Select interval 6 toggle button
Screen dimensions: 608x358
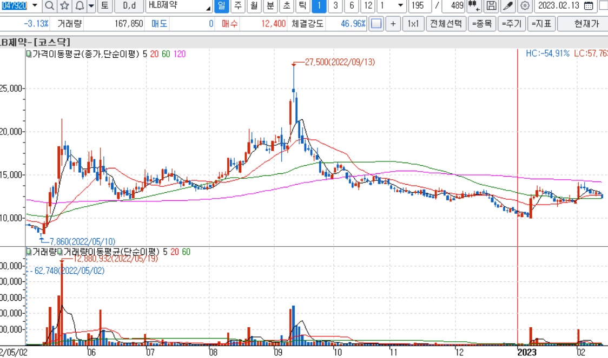click(x=352, y=6)
